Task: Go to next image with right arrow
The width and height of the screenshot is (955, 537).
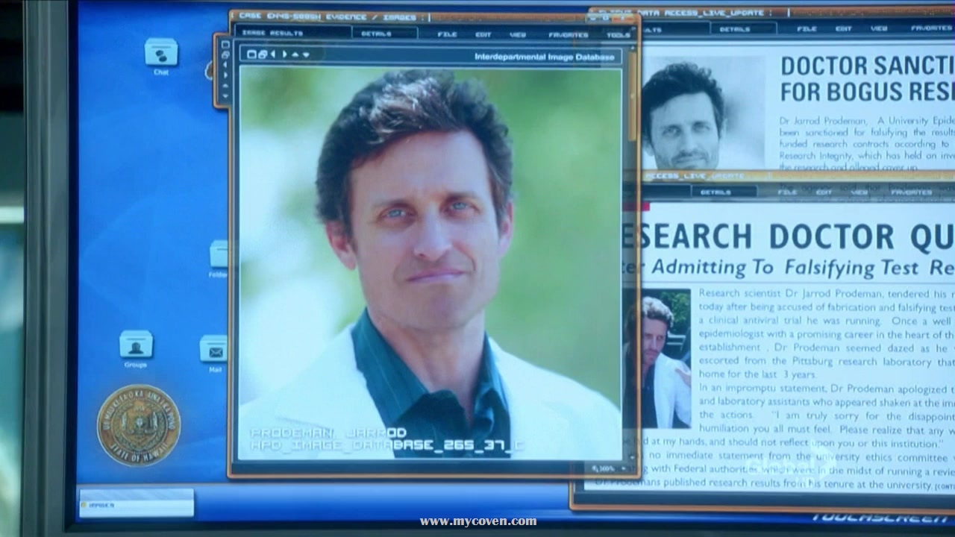Action: [x=284, y=54]
